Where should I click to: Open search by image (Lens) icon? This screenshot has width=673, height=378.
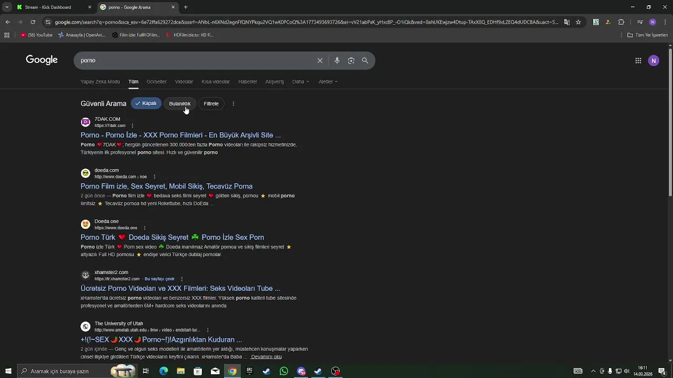(x=351, y=60)
